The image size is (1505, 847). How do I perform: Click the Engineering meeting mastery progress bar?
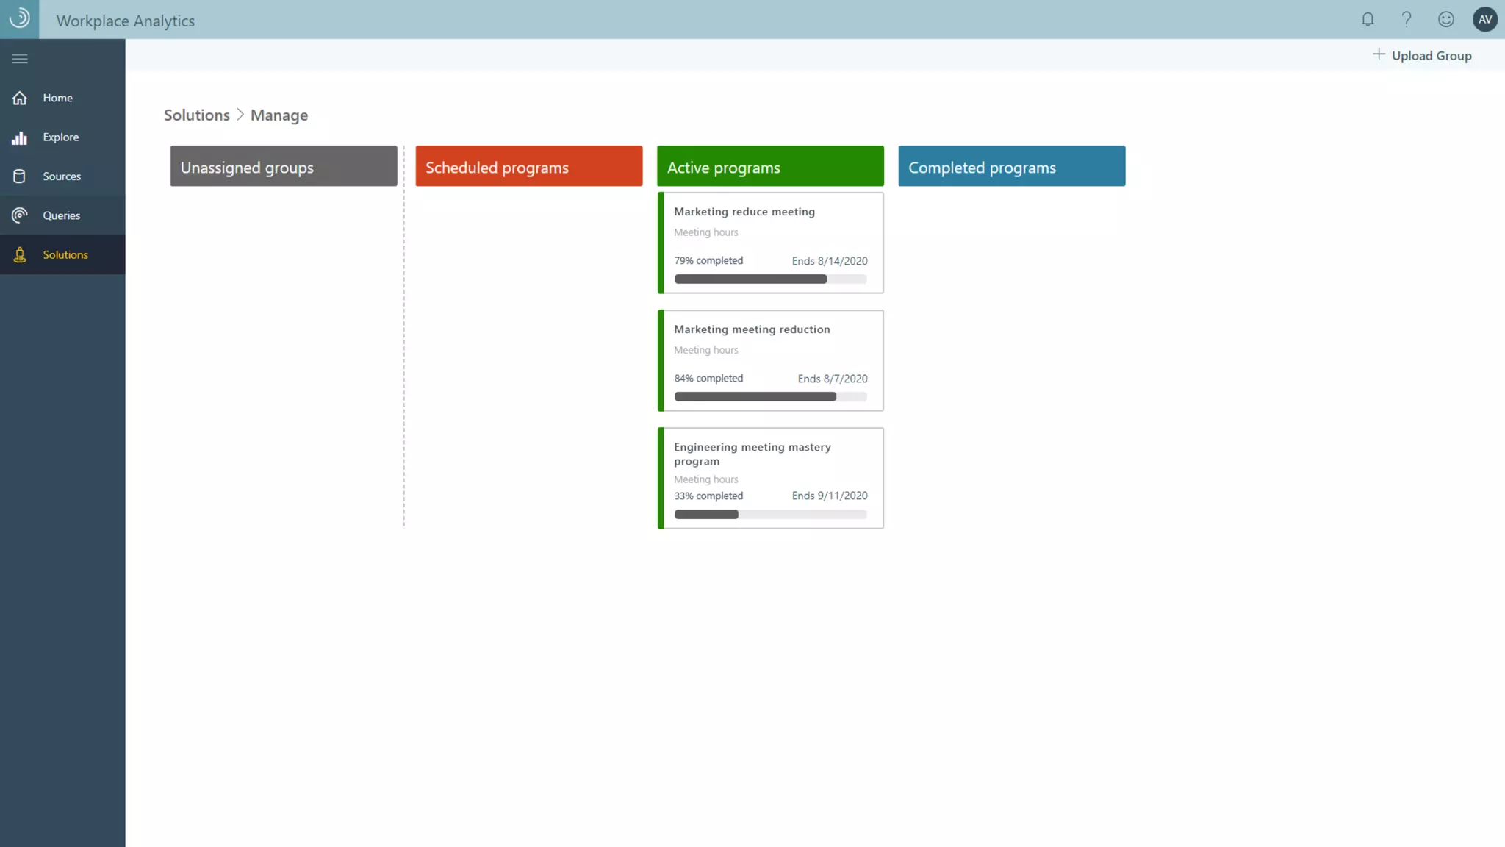(770, 515)
